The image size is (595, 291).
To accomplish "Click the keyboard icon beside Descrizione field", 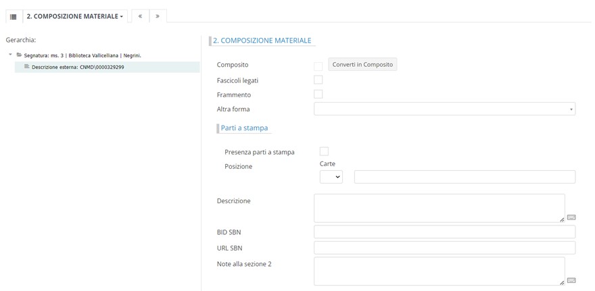I will click(571, 217).
